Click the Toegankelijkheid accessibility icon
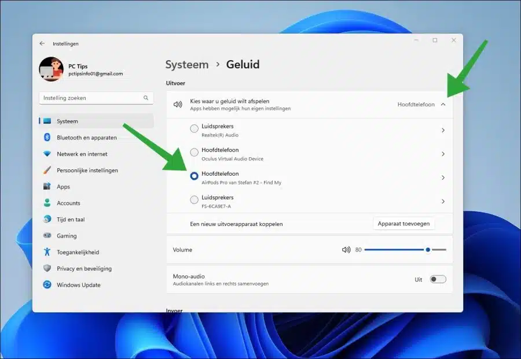 coord(47,252)
